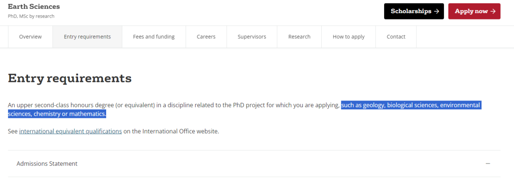514x181 pixels.
Task: View the Research tab
Action: 299,36
